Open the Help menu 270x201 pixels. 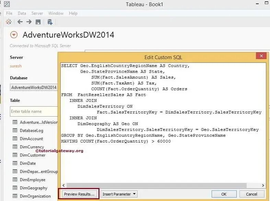pyautogui.click(x=73, y=13)
